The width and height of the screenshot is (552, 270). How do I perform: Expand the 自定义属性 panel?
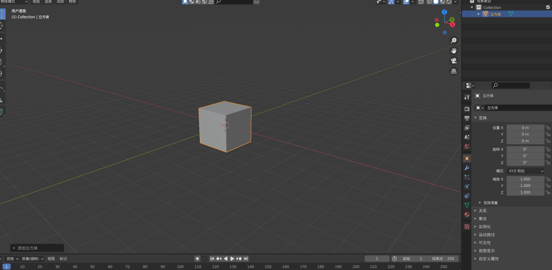coord(475,259)
